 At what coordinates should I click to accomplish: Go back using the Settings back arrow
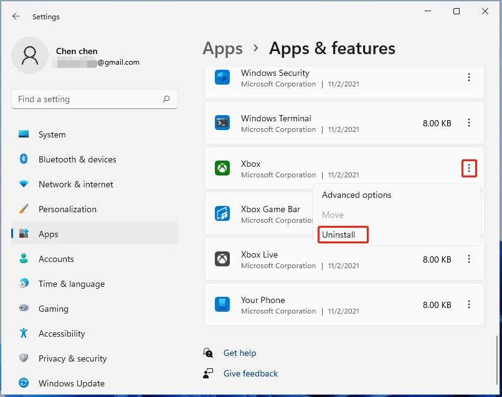[16, 16]
